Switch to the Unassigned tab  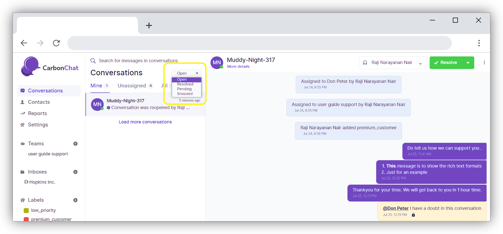point(132,86)
